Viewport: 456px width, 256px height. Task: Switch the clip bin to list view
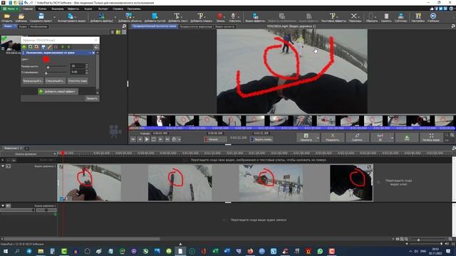(124, 32)
